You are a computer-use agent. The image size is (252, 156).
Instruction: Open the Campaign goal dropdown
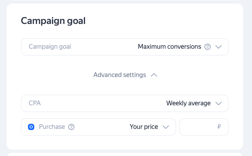point(125,47)
